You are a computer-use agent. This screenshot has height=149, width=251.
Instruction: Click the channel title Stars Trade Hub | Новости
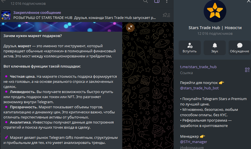click(215, 28)
